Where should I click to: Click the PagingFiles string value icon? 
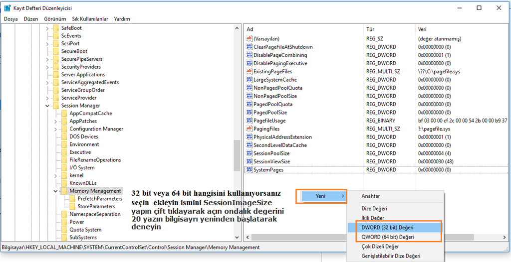click(250, 129)
